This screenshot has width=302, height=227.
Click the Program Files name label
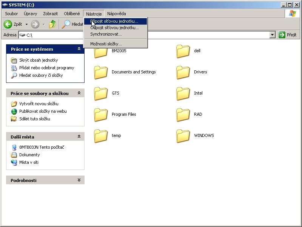click(x=124, y=114)
